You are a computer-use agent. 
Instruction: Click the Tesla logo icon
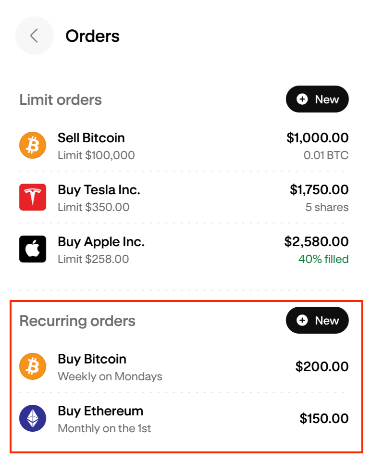point(33,197)
